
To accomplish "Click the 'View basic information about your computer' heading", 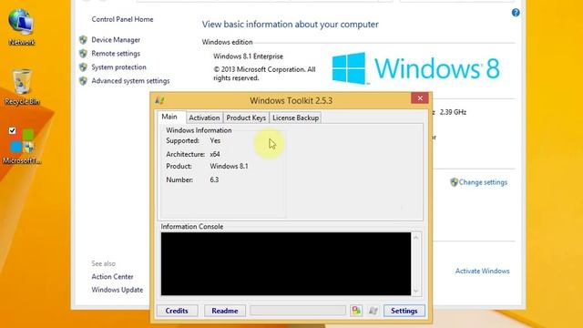I will tap(290, 25).
